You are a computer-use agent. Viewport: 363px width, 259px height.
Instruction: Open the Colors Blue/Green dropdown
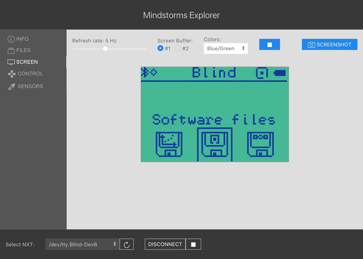pyautogui.click(x=226, y=48)
